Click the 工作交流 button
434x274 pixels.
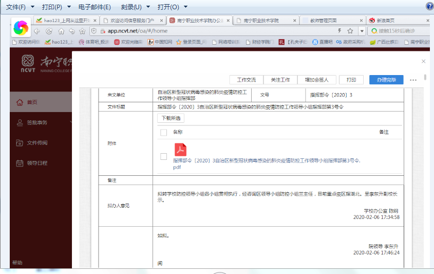tap(247, 80)
